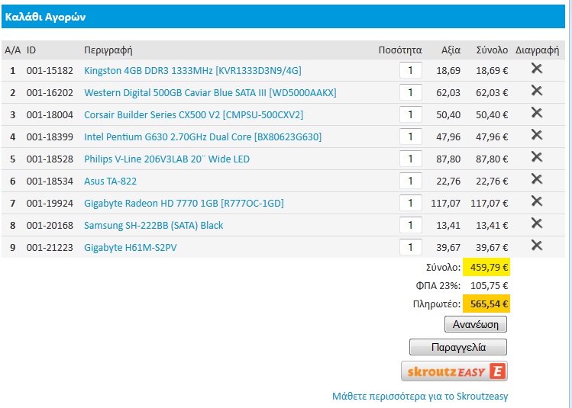
Task: Click quantity field for Intel Pentium G630
Action: tap(411, 137)
